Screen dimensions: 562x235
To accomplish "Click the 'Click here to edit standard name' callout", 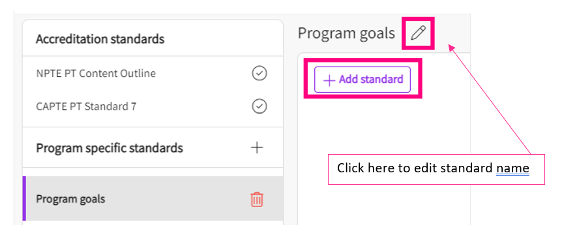I will (x=436, y=169).
